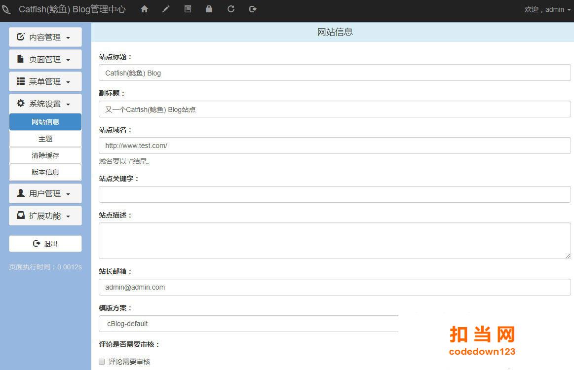Viewport: 574px width, 370px height.
Task: Click the pencil edit icon in navbar
Action: pos(166,9)
